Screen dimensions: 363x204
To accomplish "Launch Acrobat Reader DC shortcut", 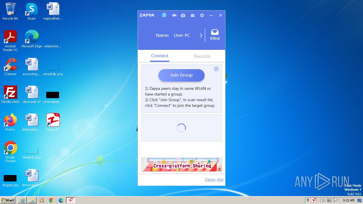I will (10, 41).
